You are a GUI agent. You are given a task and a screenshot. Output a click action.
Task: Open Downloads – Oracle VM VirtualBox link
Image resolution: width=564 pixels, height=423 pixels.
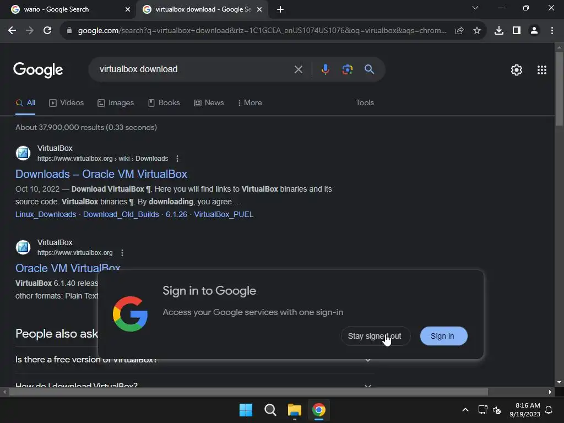point(101,174)
